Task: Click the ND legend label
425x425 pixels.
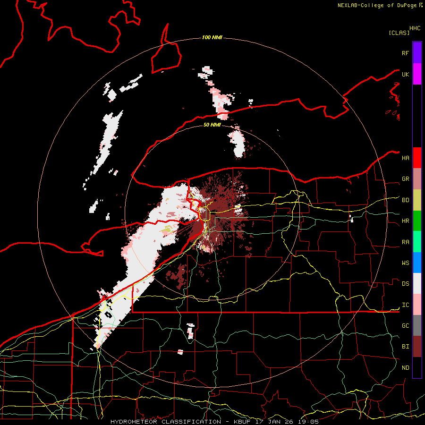Action: (405, 368)
